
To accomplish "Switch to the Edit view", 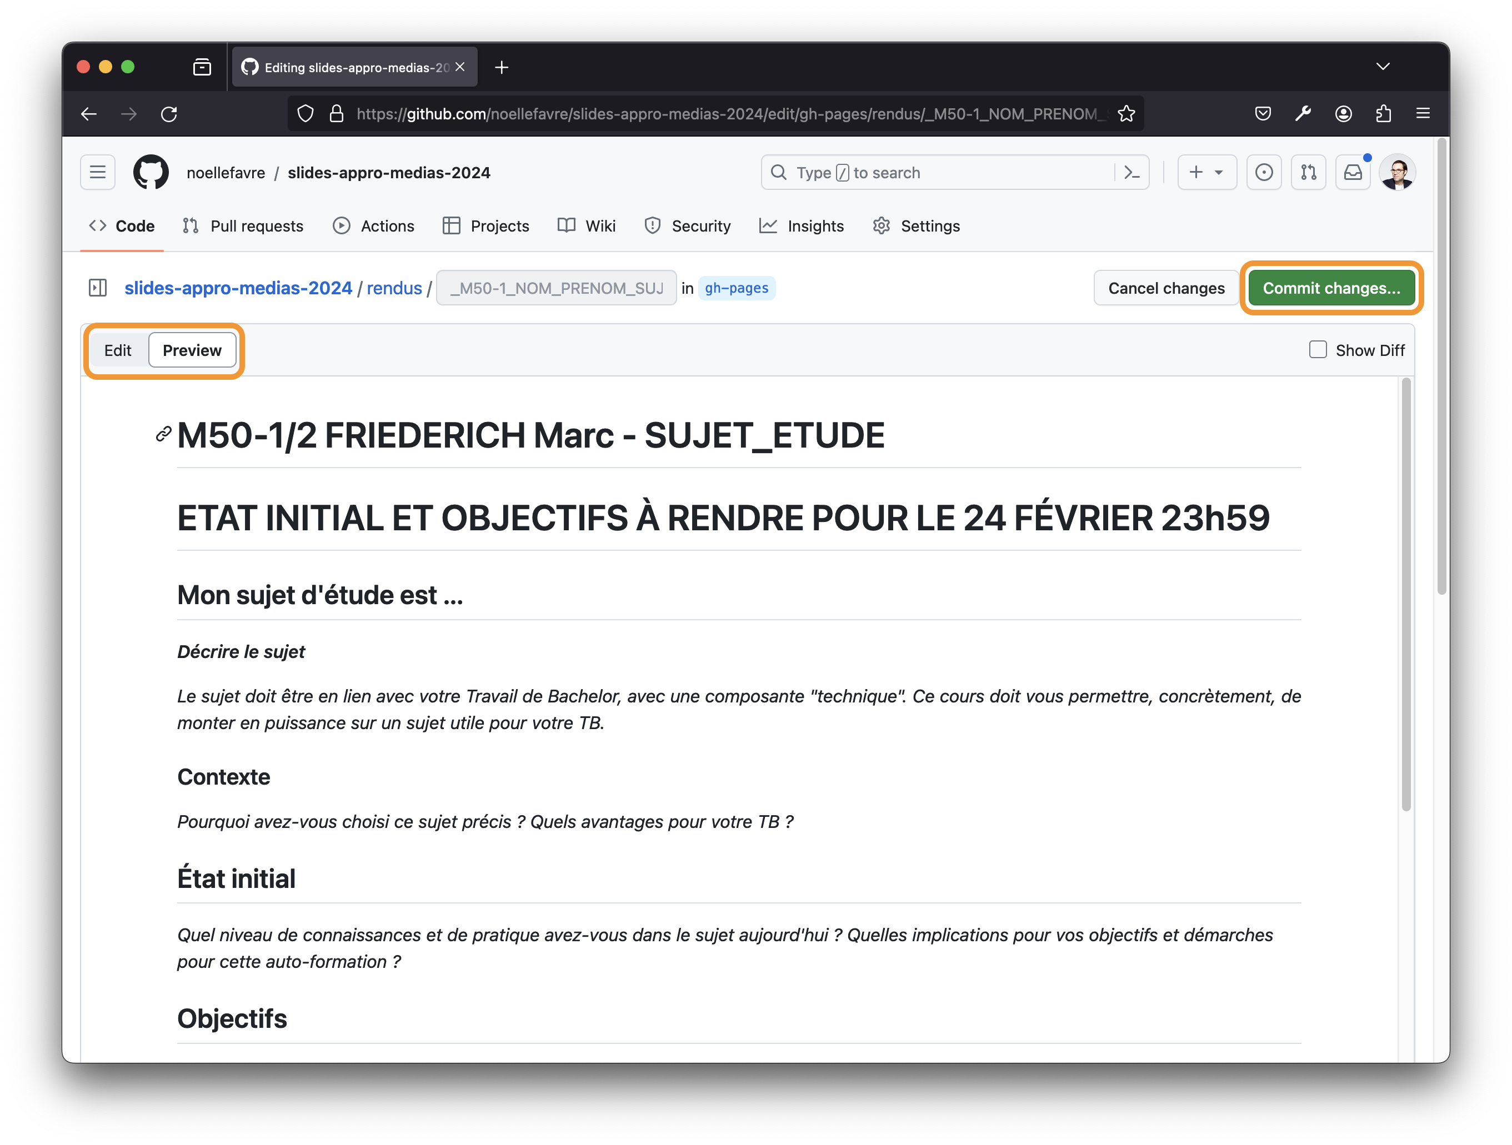I will [x=118, y=350].
